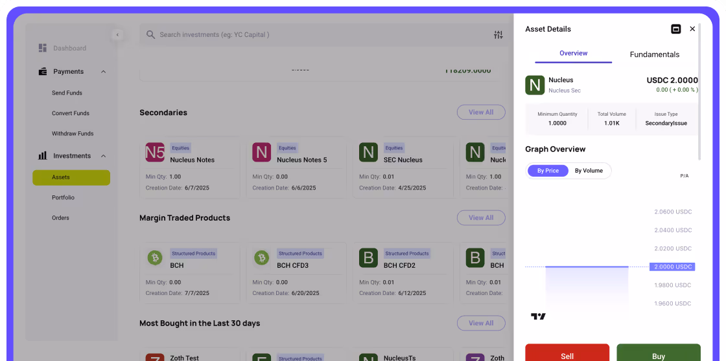Click the 1.9600 USDC axis label
Screen dimensions: 726x361
(x=673, y=303)
